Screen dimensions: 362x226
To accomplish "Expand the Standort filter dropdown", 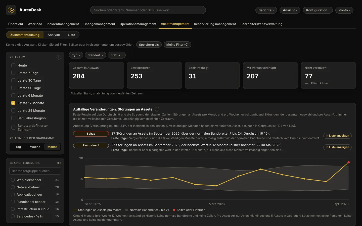I will (95, 55).
